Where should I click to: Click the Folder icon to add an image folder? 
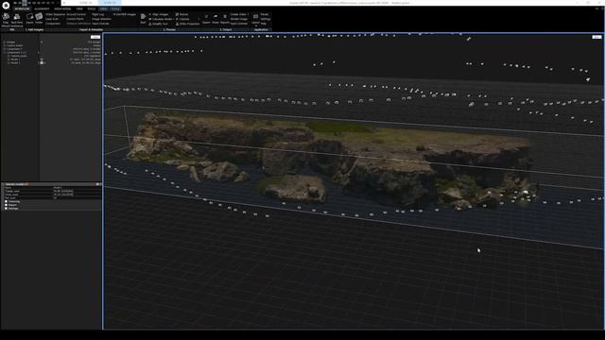(x=39, y=17)
